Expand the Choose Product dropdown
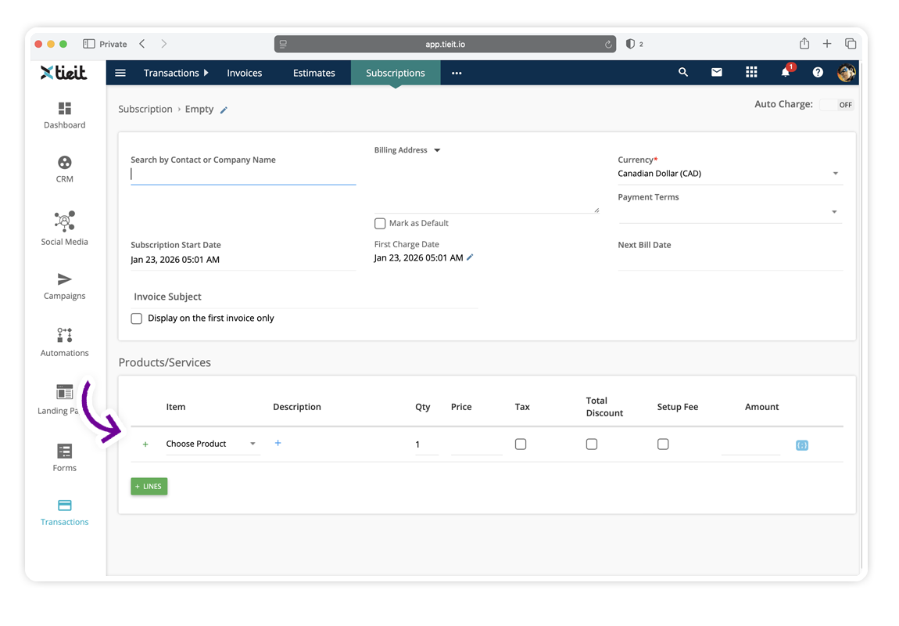The width and height of the screenshot is (899, 626). (x=212, y=444)
